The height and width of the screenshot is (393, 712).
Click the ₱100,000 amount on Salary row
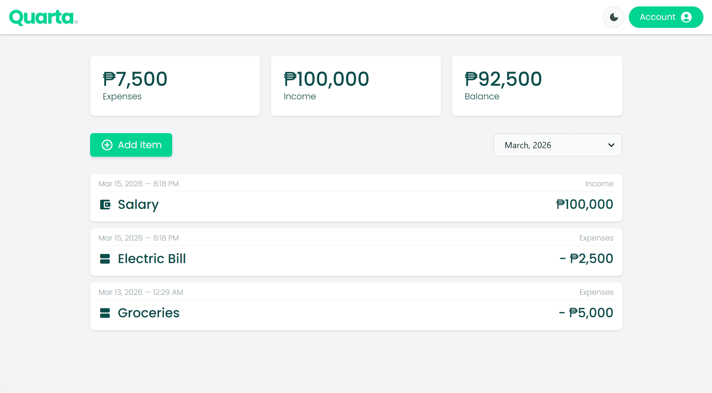(584, 204)
